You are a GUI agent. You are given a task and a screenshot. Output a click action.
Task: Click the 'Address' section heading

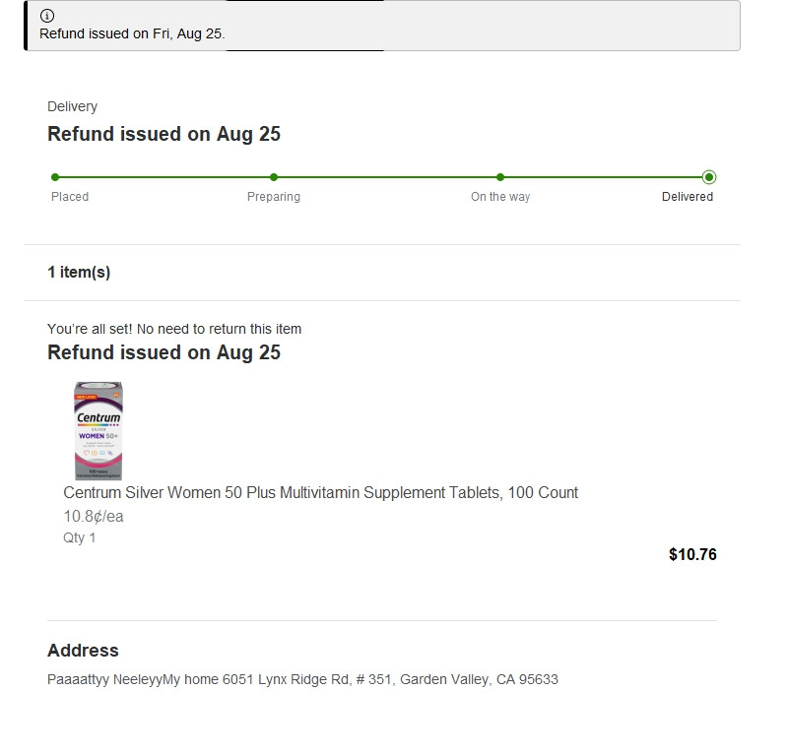83,651
